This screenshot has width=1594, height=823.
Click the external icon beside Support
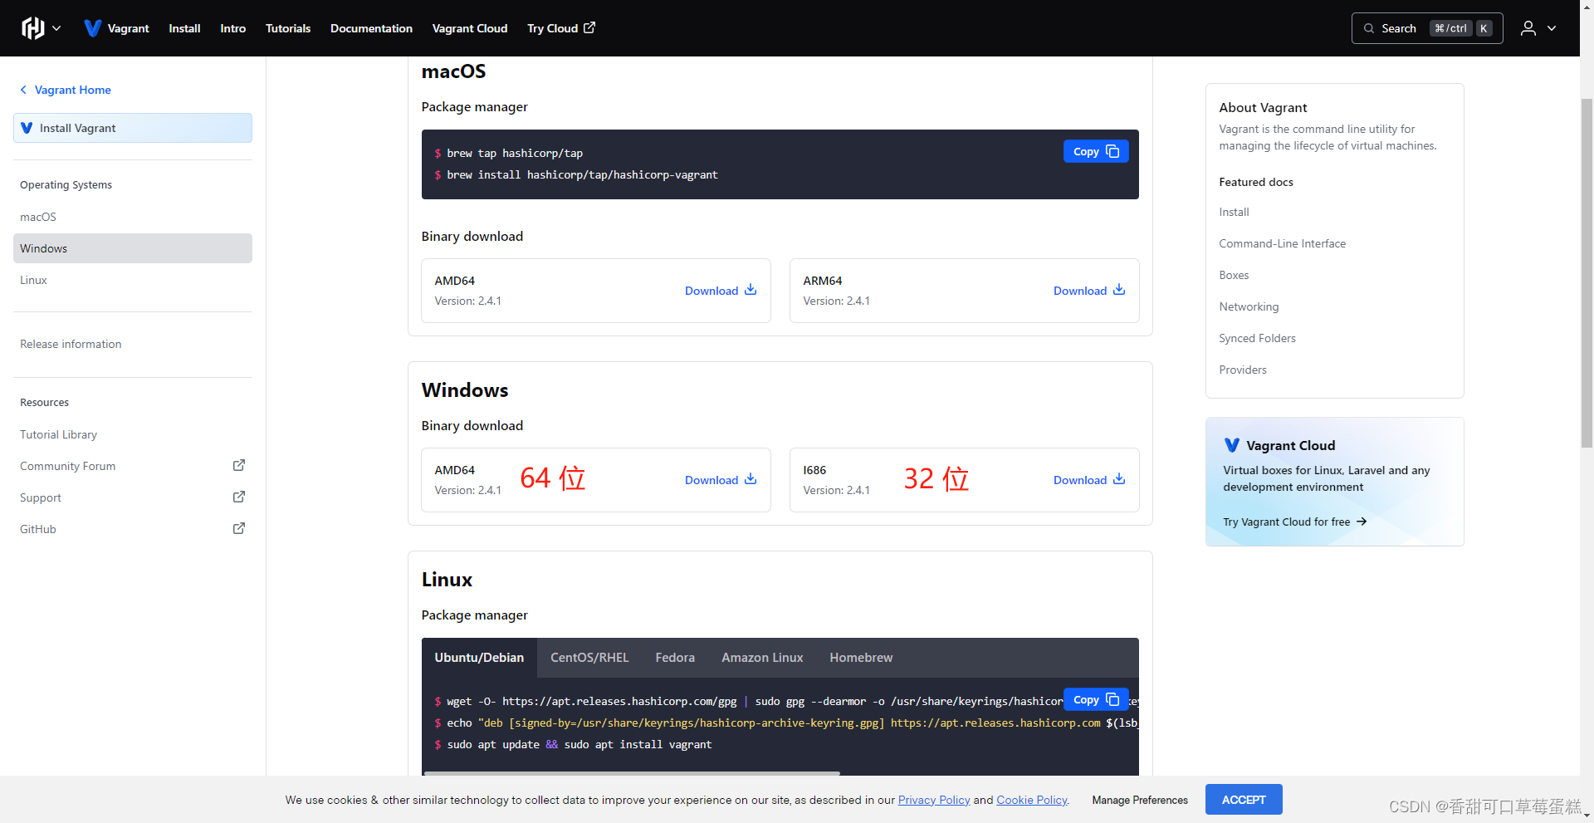tap(239, 497)
